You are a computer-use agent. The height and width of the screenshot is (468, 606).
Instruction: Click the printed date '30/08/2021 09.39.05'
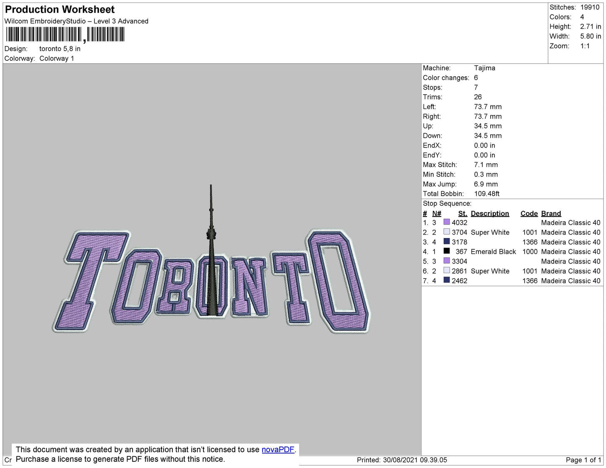click(x=415, y=460)
